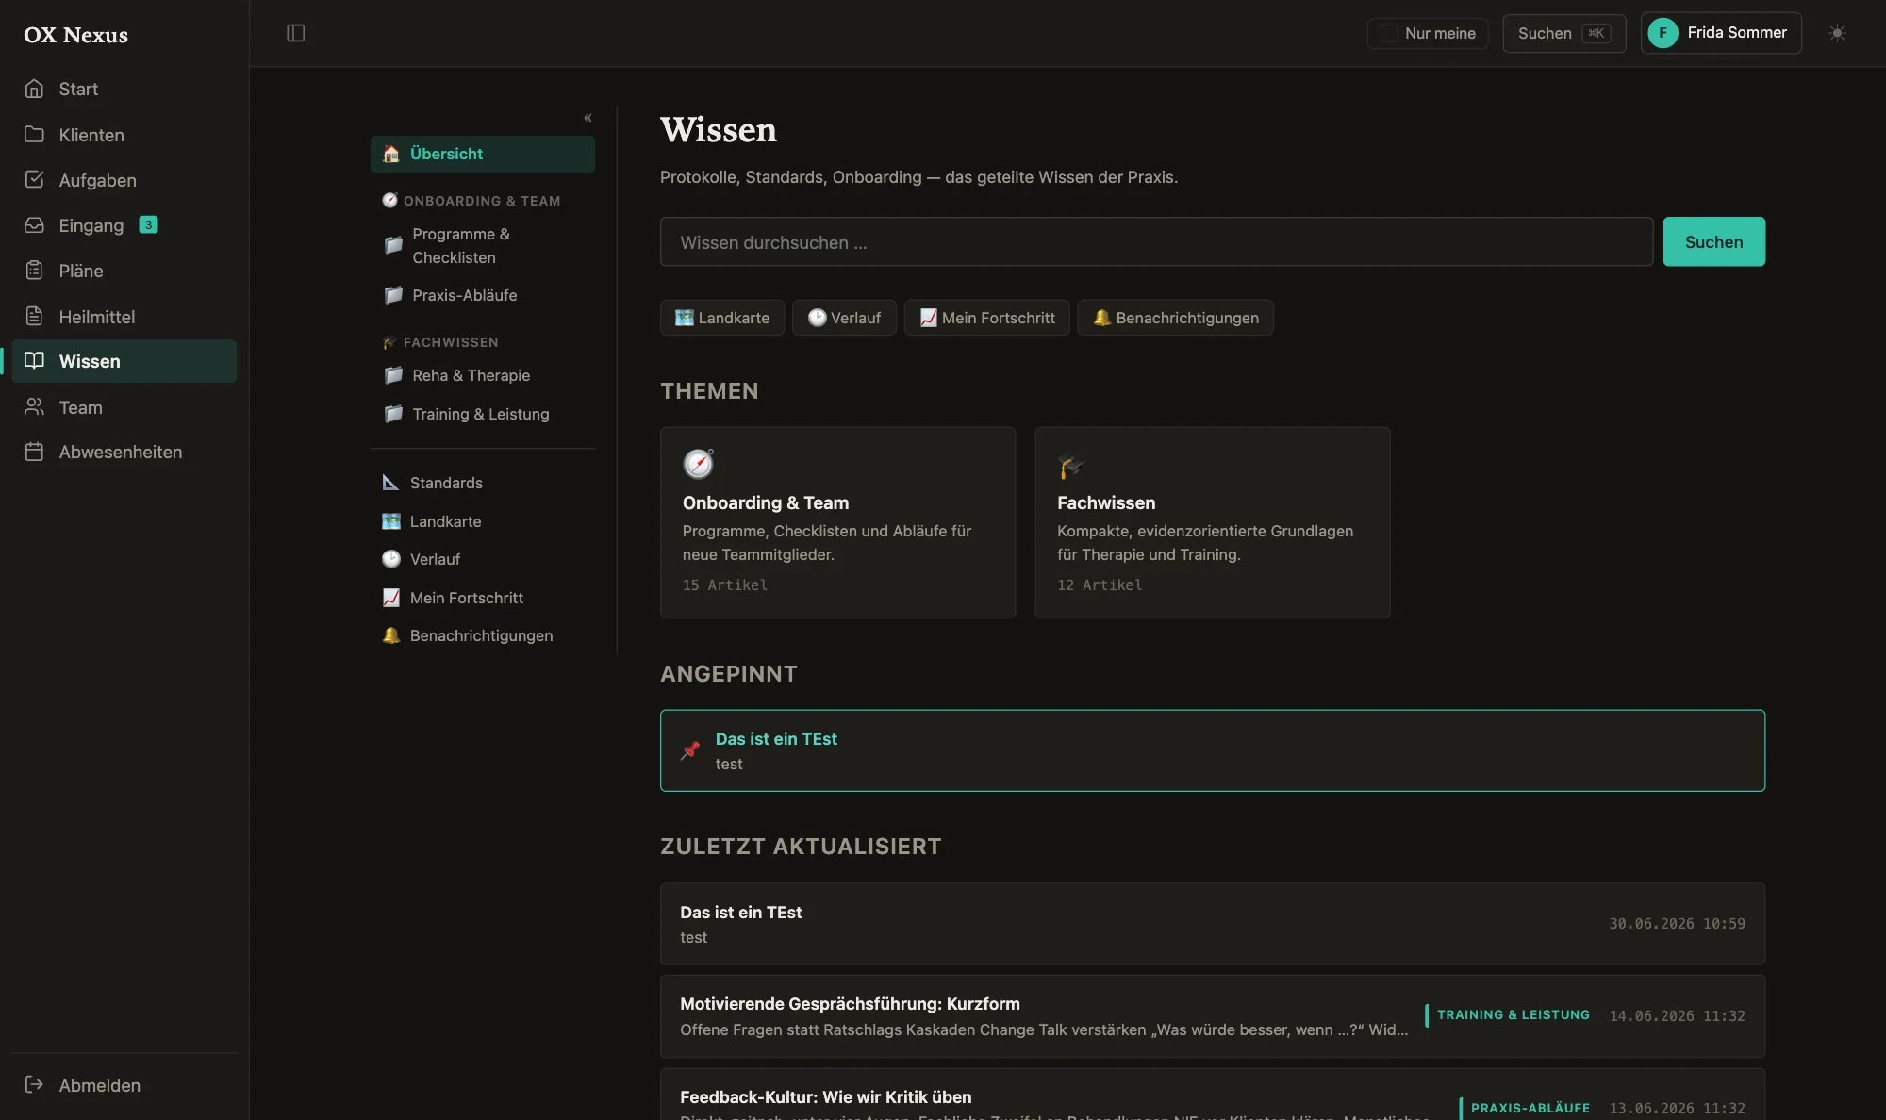Click the folder icon next to Reha & Therapie
The width and height of the screenshot is (1886, 1120).
tap(394, 375)
